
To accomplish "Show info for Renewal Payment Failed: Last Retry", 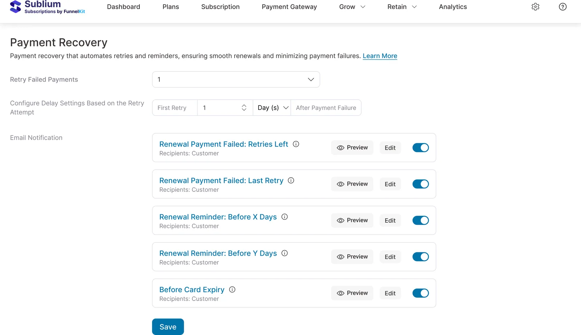I will (x=291, y=180).
